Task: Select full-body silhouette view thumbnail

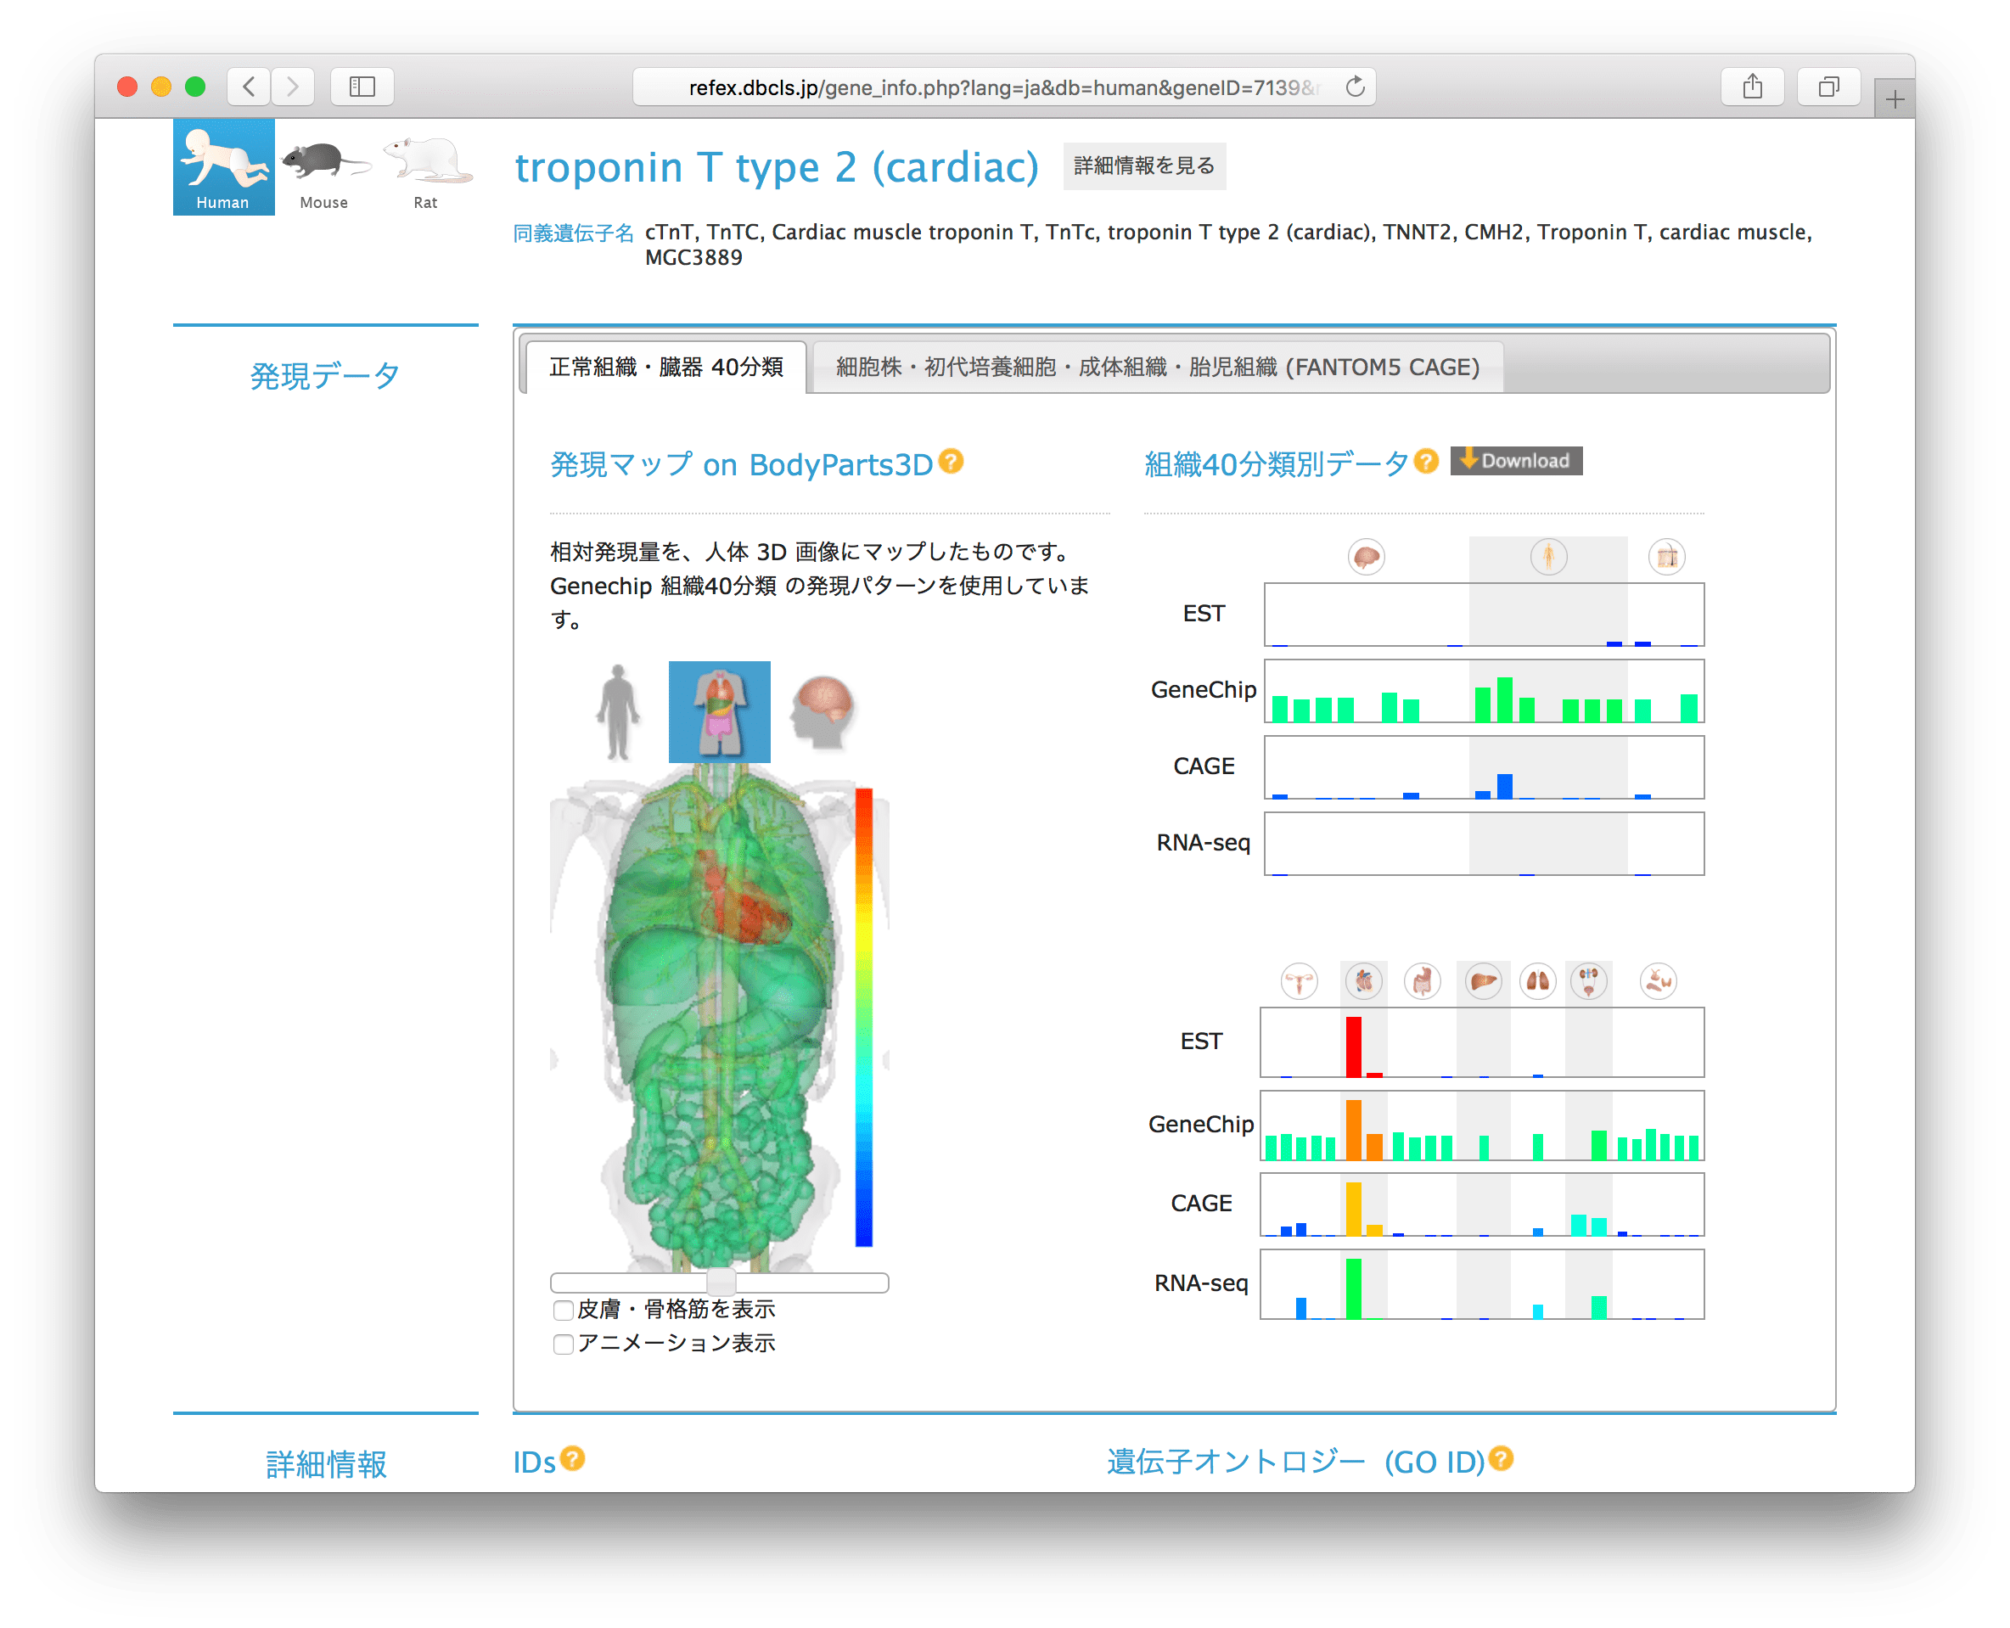Action: click(x=618, y=710)
